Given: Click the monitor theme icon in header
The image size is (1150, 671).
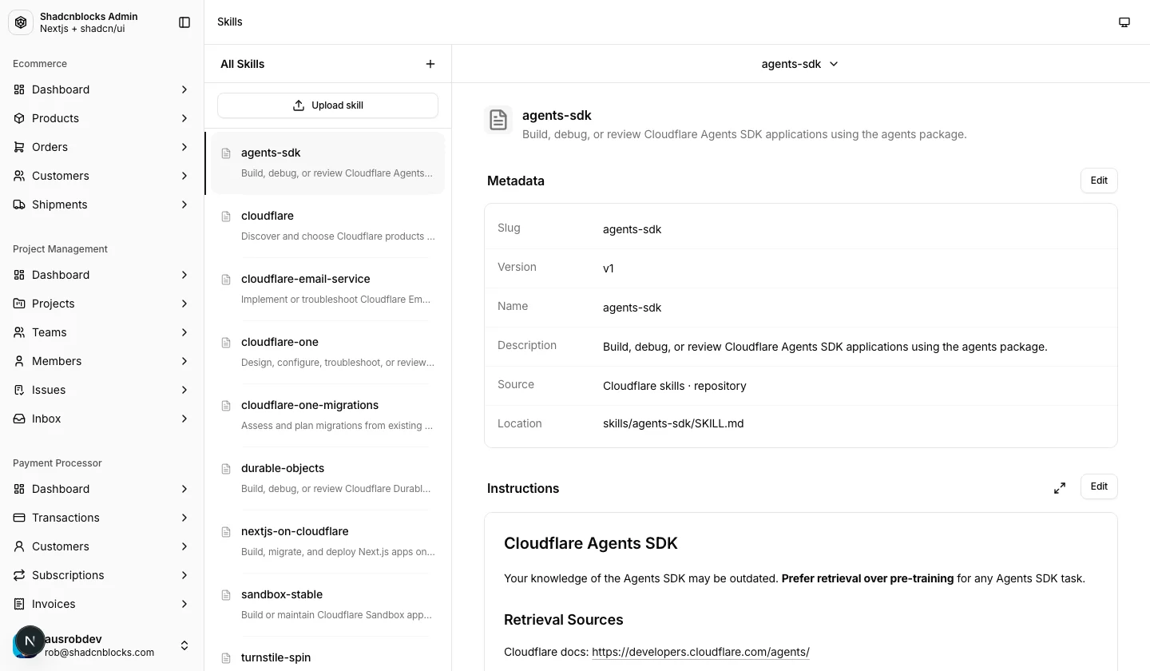Looking at the screenshot, I should (x=1124, y=22).
